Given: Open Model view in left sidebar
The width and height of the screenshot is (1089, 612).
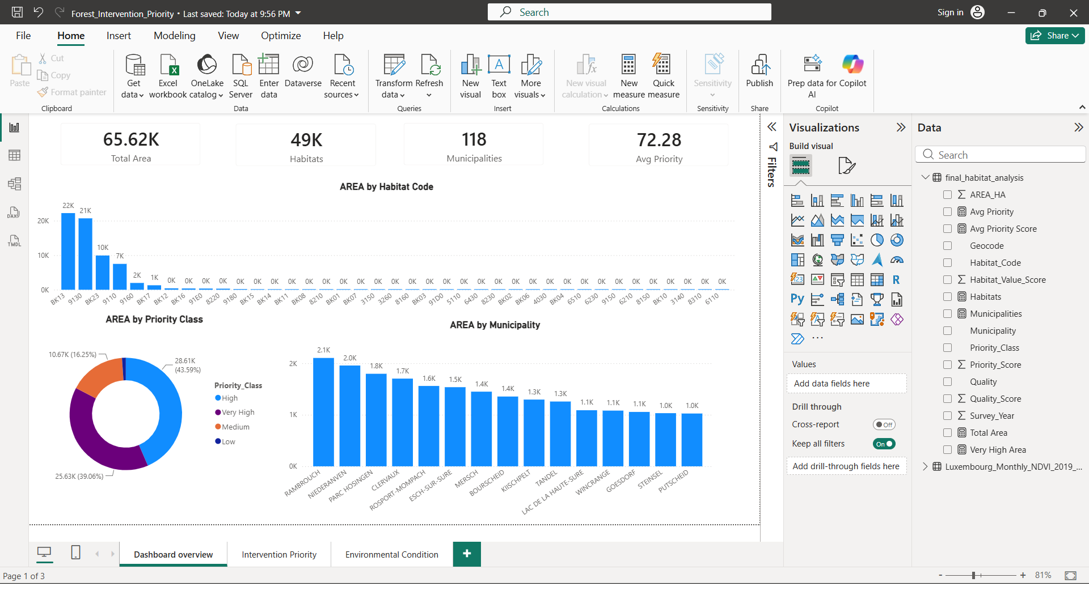Looking at the screenshot, I should click(x=14, y=184).
